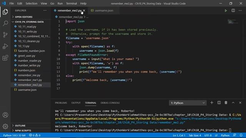Create a new terminal with plus icon
The image size is (246, 138).
pos(212,103)
